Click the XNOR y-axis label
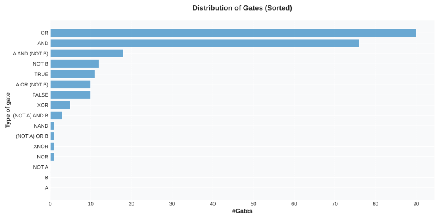The image size is (440, 220). tap(41, 147)
